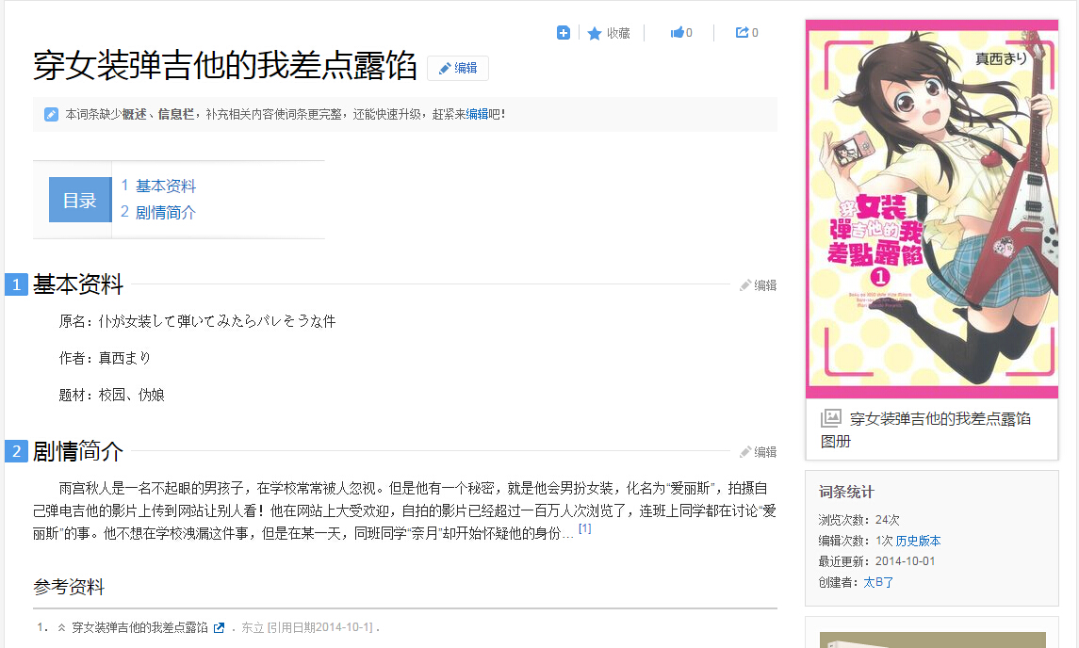The image size is (1079, 648).
Task: Click 收藏 to favorite the entry
Action: 618,33
